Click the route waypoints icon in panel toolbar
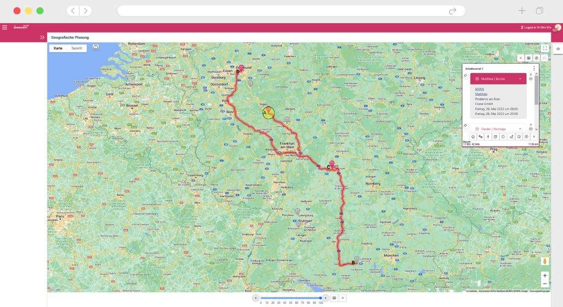The image size is (563, 307). pyautogui.click(x=481, y=137)
